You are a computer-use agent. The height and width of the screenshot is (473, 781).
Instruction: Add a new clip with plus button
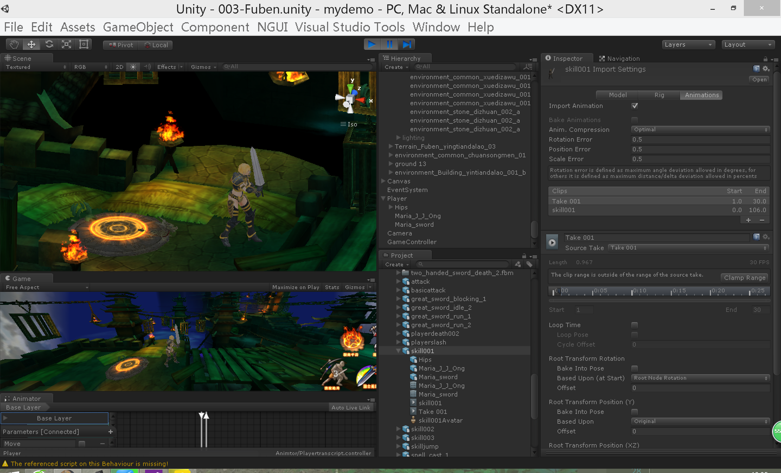click(748, 220)
